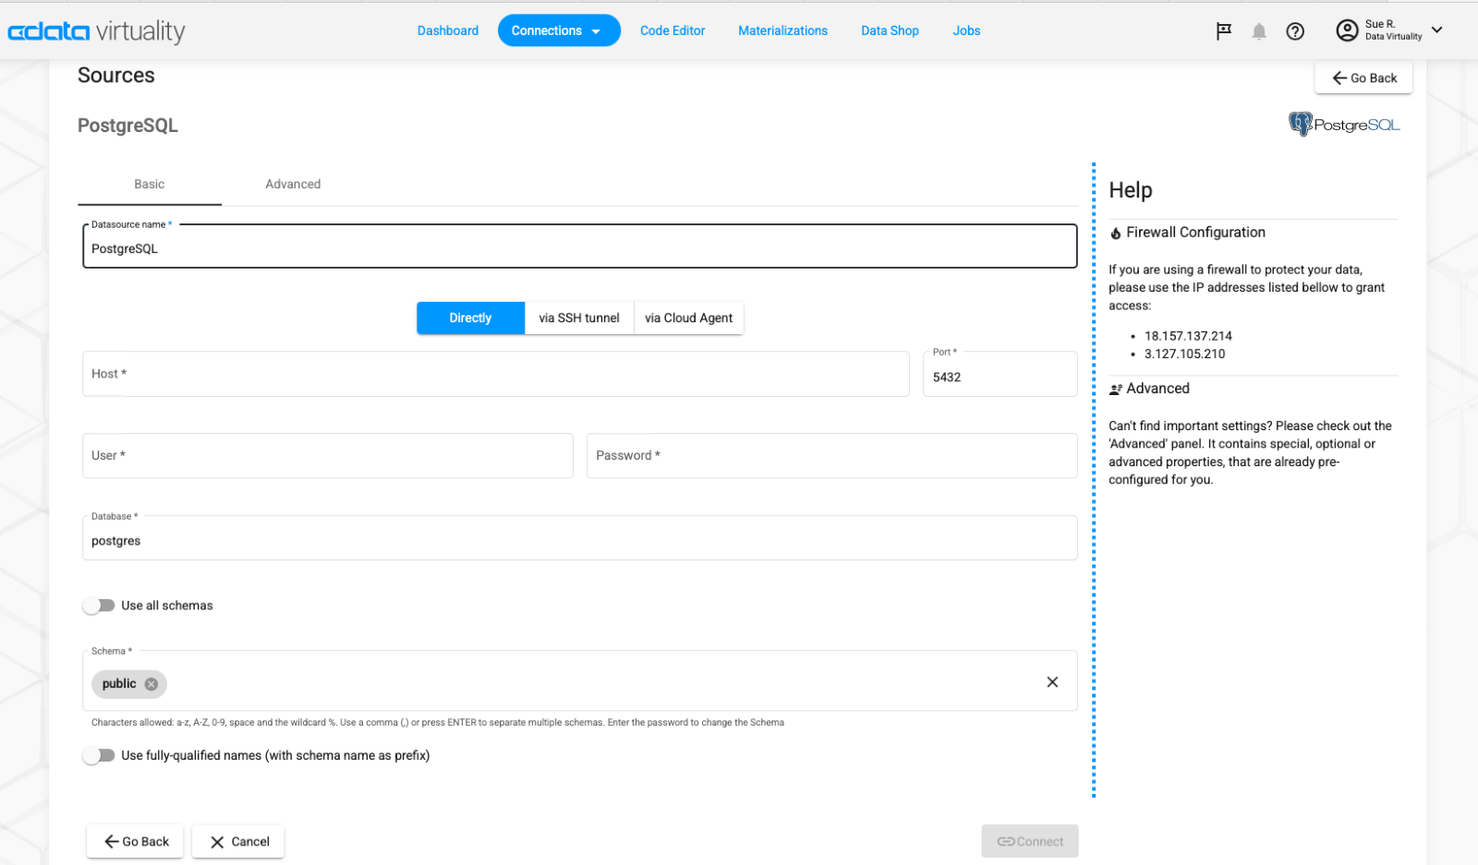Click the Go Back button at top right
The height and width of the screenshot is (865, 1478).
[1363, 78]
